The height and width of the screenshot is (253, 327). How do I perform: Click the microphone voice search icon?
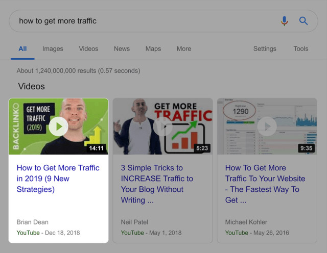point(285,21)
